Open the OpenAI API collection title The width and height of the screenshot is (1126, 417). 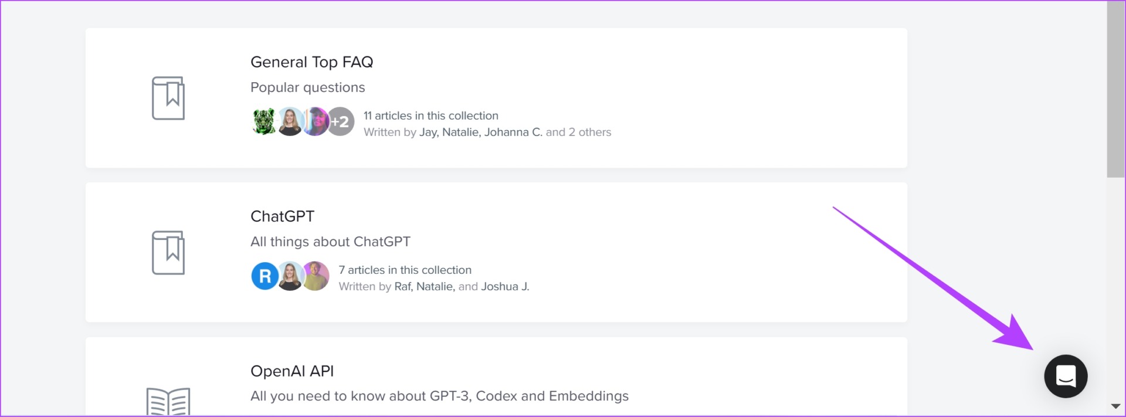tap(292, 371)
